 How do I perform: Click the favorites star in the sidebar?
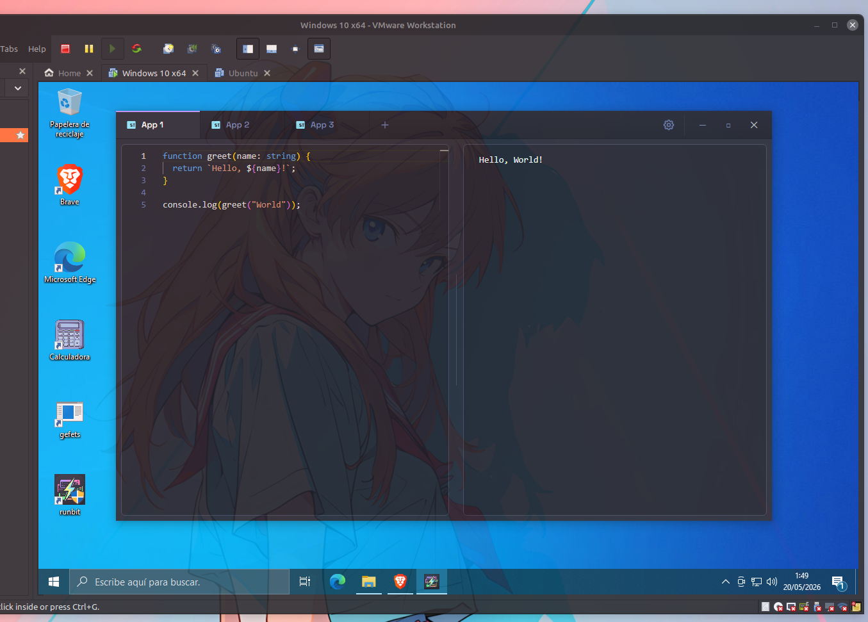(x=20, y=135)
